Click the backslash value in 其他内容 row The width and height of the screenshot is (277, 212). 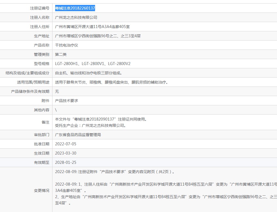tap(56, 110)
